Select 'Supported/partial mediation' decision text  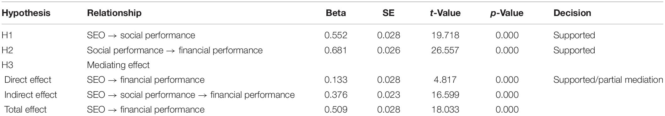[x=608, y=80]
